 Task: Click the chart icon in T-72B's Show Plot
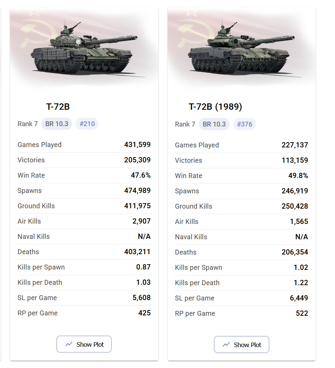[x=69, y=344]
